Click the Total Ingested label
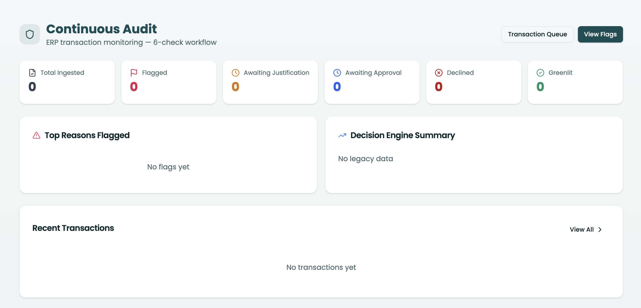Viewport: 641px width, 308px height. tap(62, 73)
